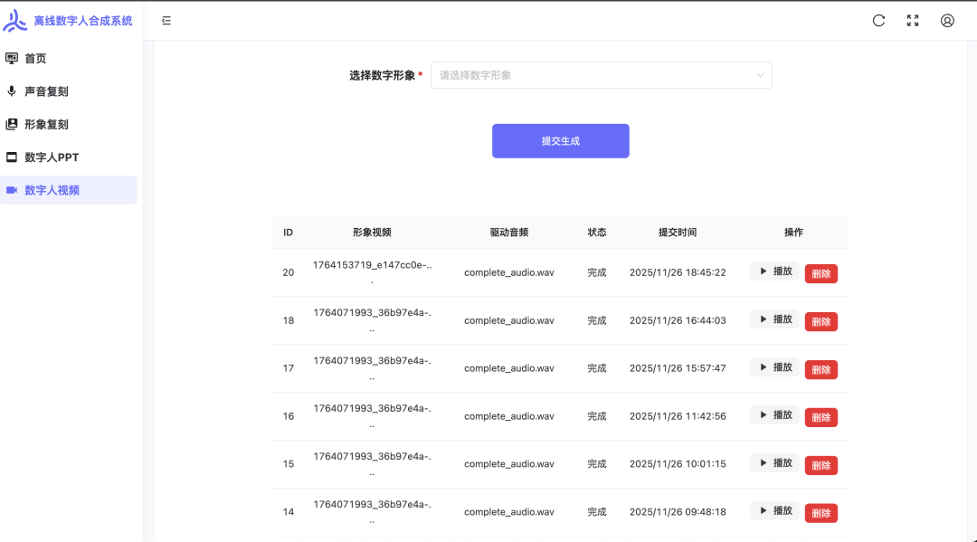Image resolution: width=977 pixels, height=542 pixels.
Task: Click the 首页 monitor icon
Action: pos(11,58)
